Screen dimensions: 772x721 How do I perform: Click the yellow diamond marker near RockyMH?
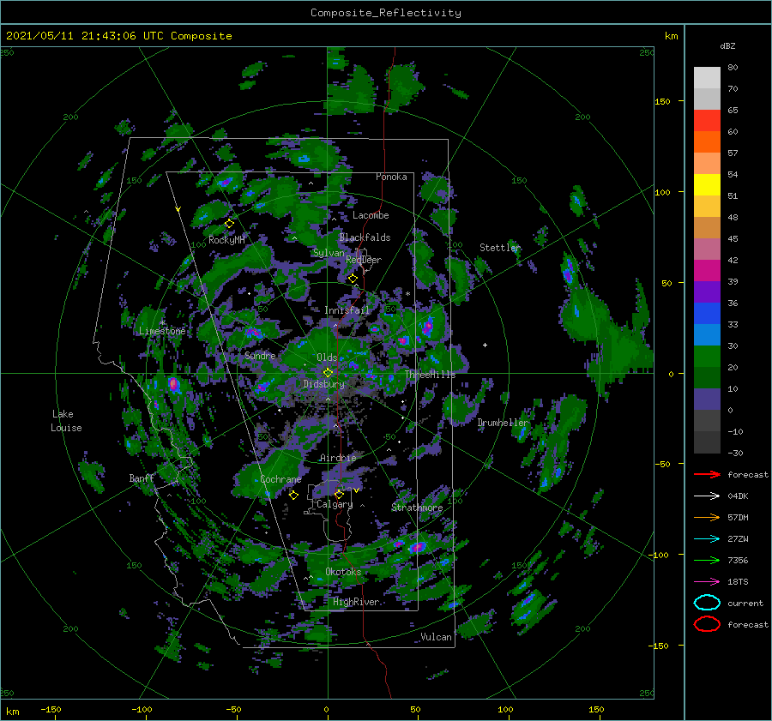pos(229,224)
